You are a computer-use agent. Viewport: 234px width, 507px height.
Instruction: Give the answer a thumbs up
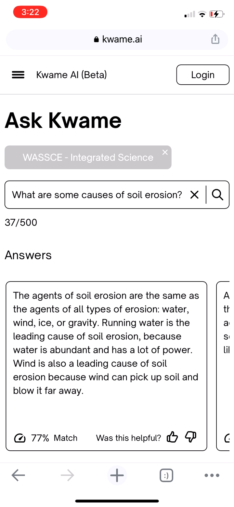[x=172, y=437]
